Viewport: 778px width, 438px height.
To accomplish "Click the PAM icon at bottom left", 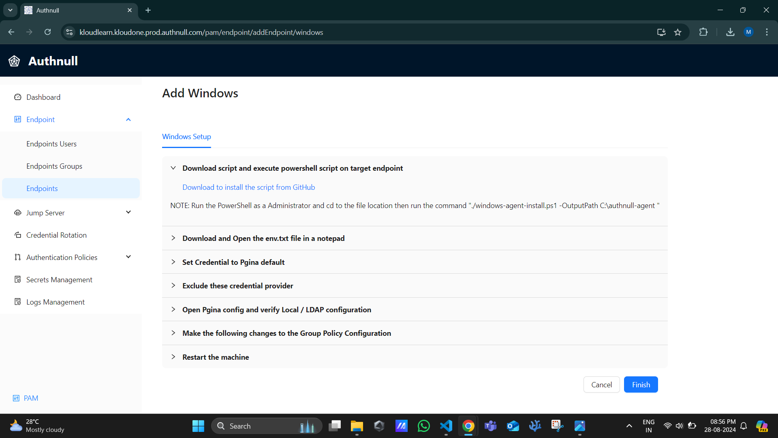I will (x=16, y=398).
